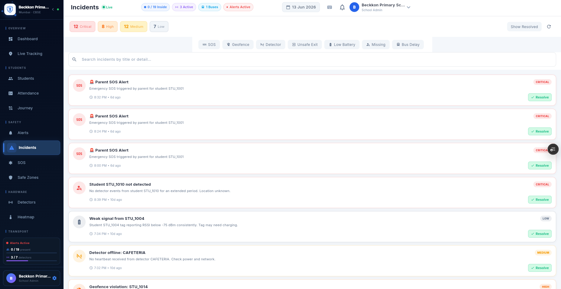The height and width of the screenshot is (289, 561).
Task: Open the floating checklist widget button
Action: coord(553,149)
